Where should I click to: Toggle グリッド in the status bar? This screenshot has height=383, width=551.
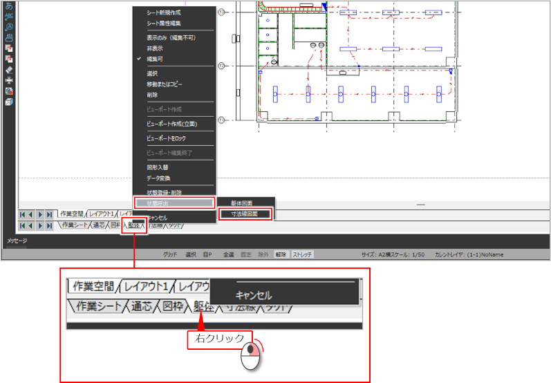click(x=170, y=254)
